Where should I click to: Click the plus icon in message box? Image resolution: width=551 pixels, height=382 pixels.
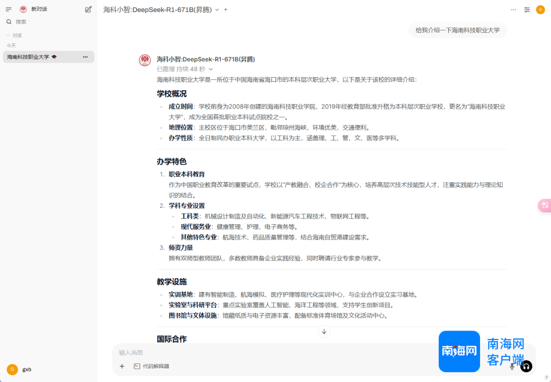tap(122, 367)
